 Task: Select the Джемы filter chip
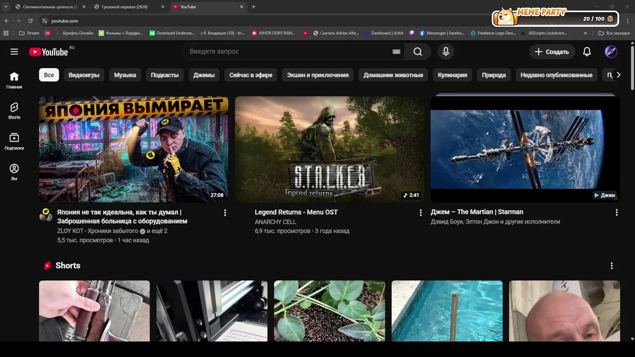point(204,75)
